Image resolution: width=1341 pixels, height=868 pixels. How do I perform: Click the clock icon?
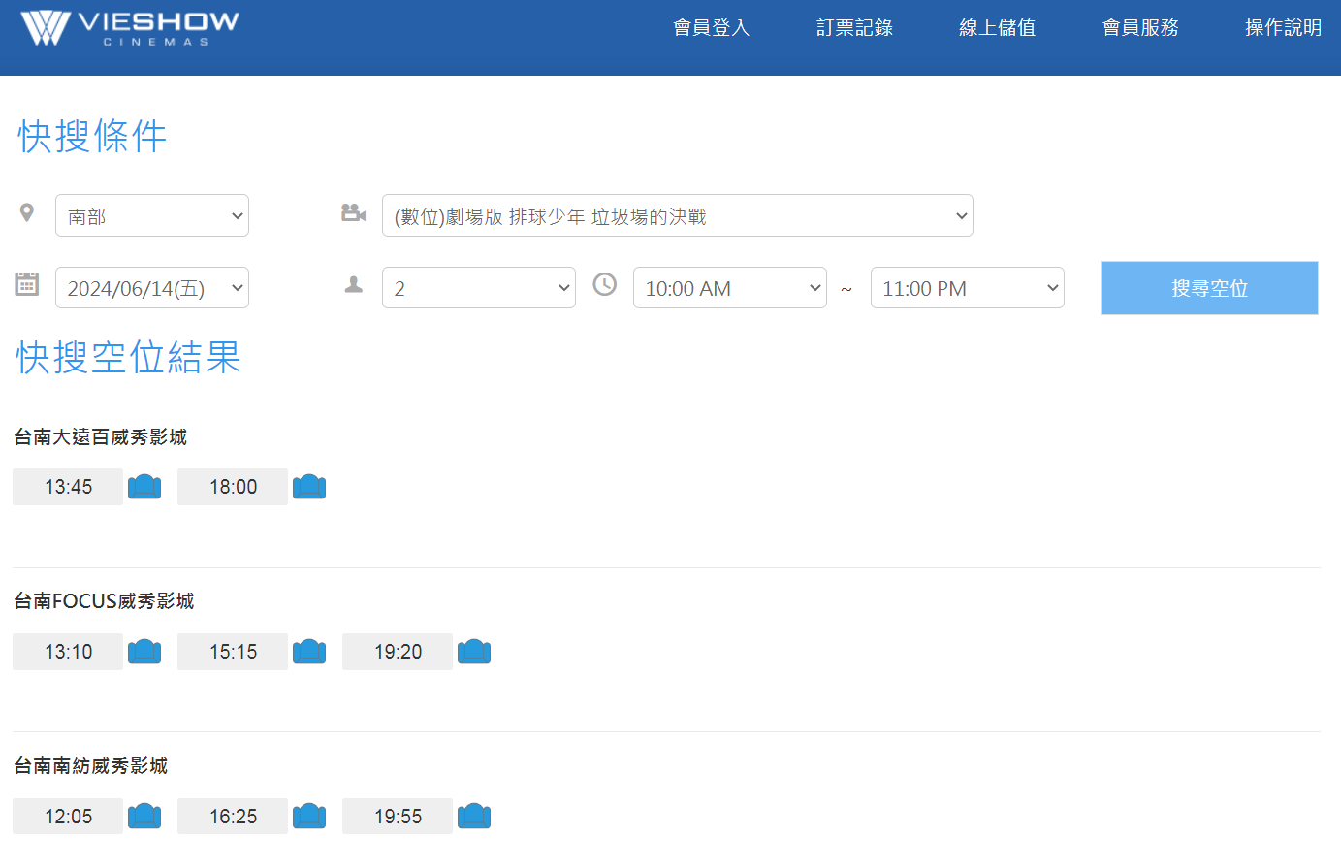(605, 284)
